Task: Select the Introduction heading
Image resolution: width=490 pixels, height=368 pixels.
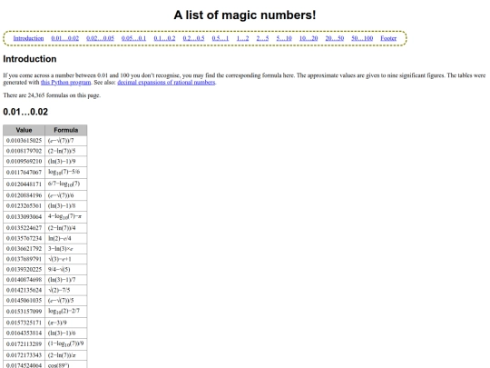Action: coord(30,59)
